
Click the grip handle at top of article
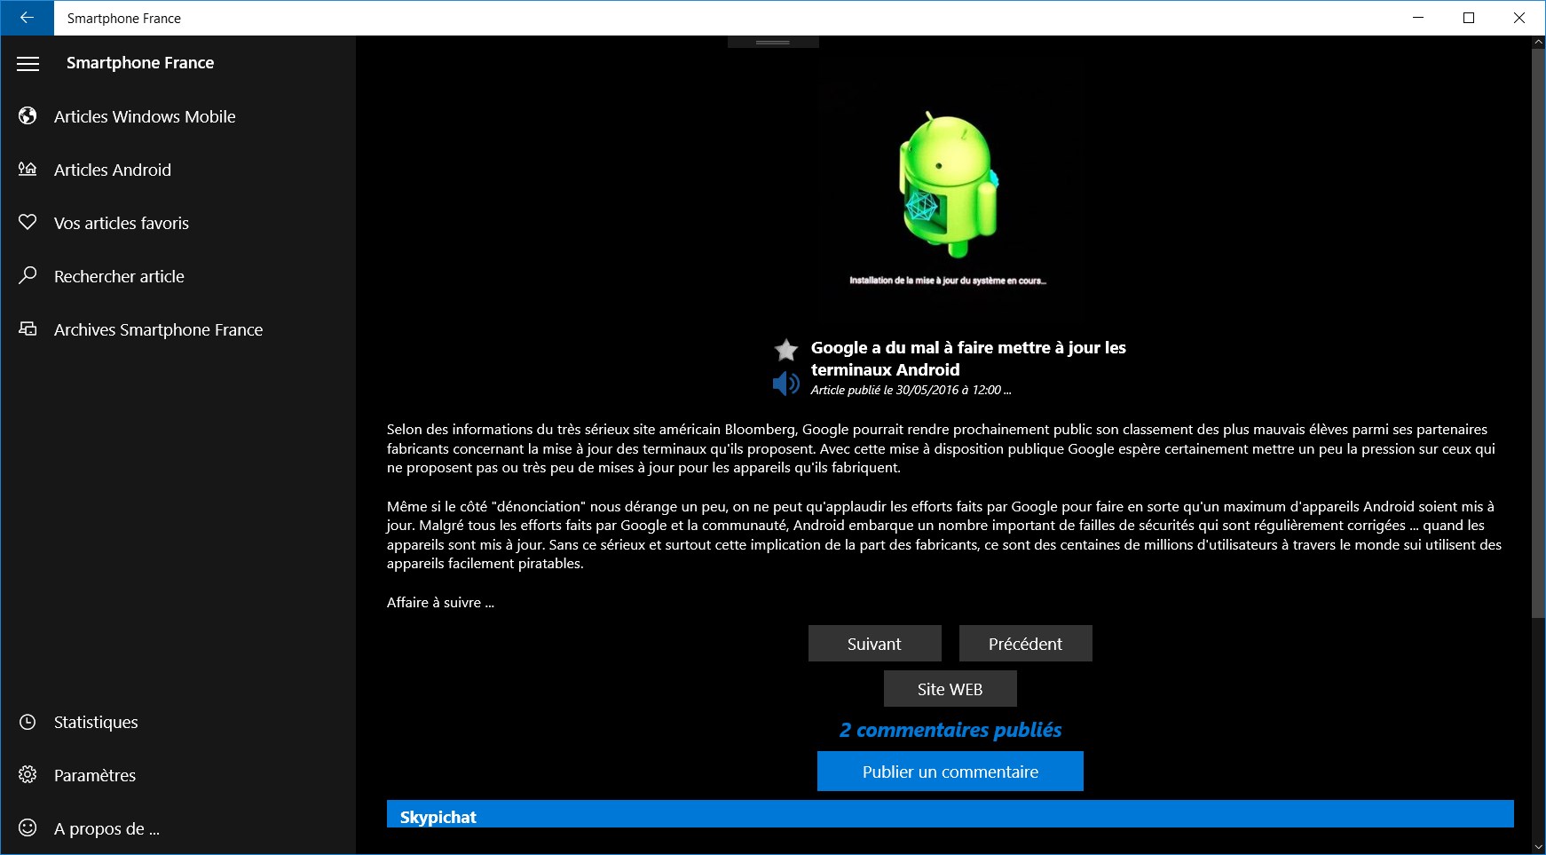[773, 42]
